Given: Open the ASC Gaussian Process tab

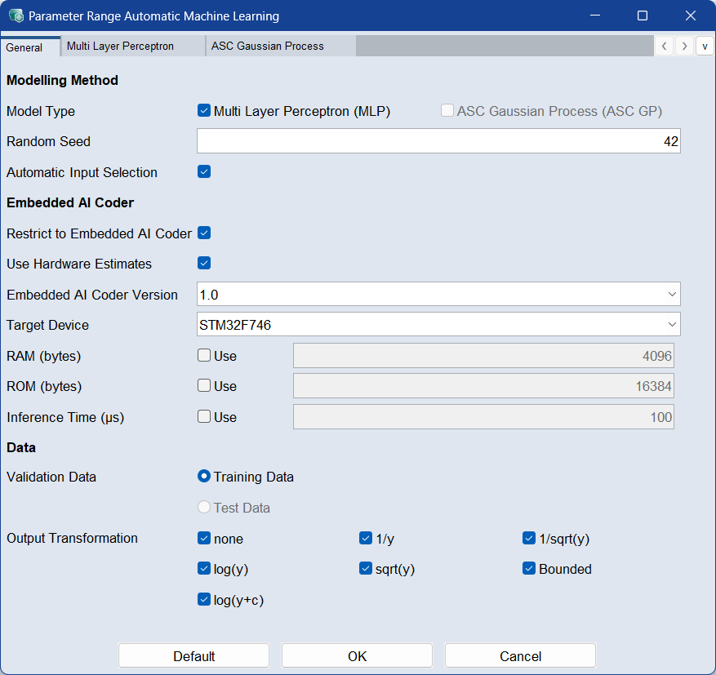Looking at the screenshot, I should 267,47.
